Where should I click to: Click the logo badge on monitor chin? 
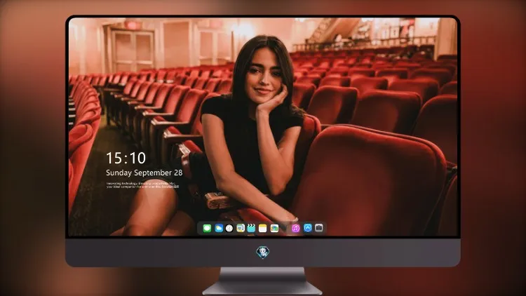click(x=263, y=252)
